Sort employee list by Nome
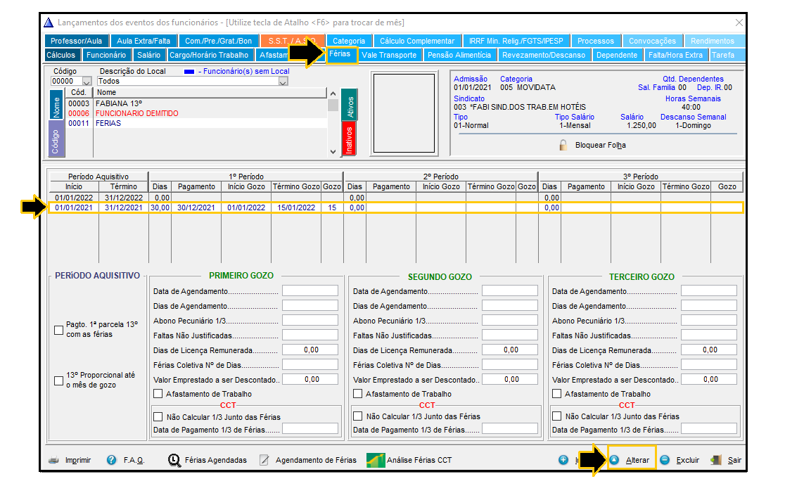 56,105
